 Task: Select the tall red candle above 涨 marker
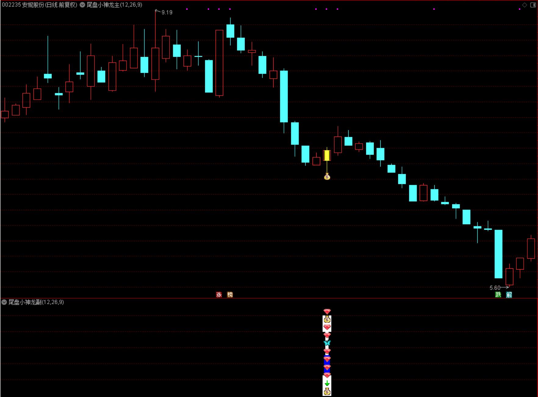219,63
